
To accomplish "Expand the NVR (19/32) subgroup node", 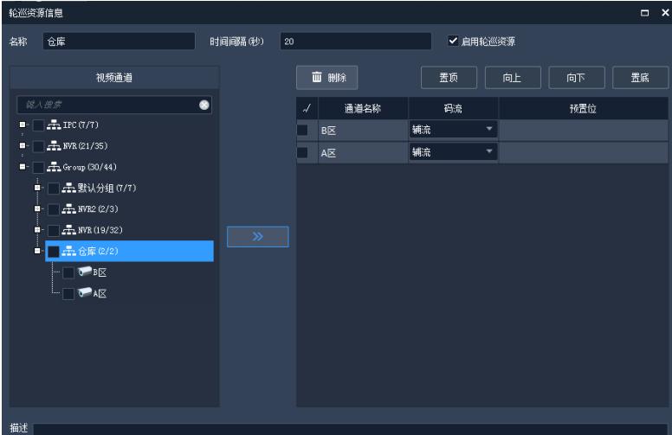I will (x=37, y=230).
